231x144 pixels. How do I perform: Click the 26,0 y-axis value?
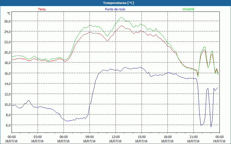tap(8, 21)
